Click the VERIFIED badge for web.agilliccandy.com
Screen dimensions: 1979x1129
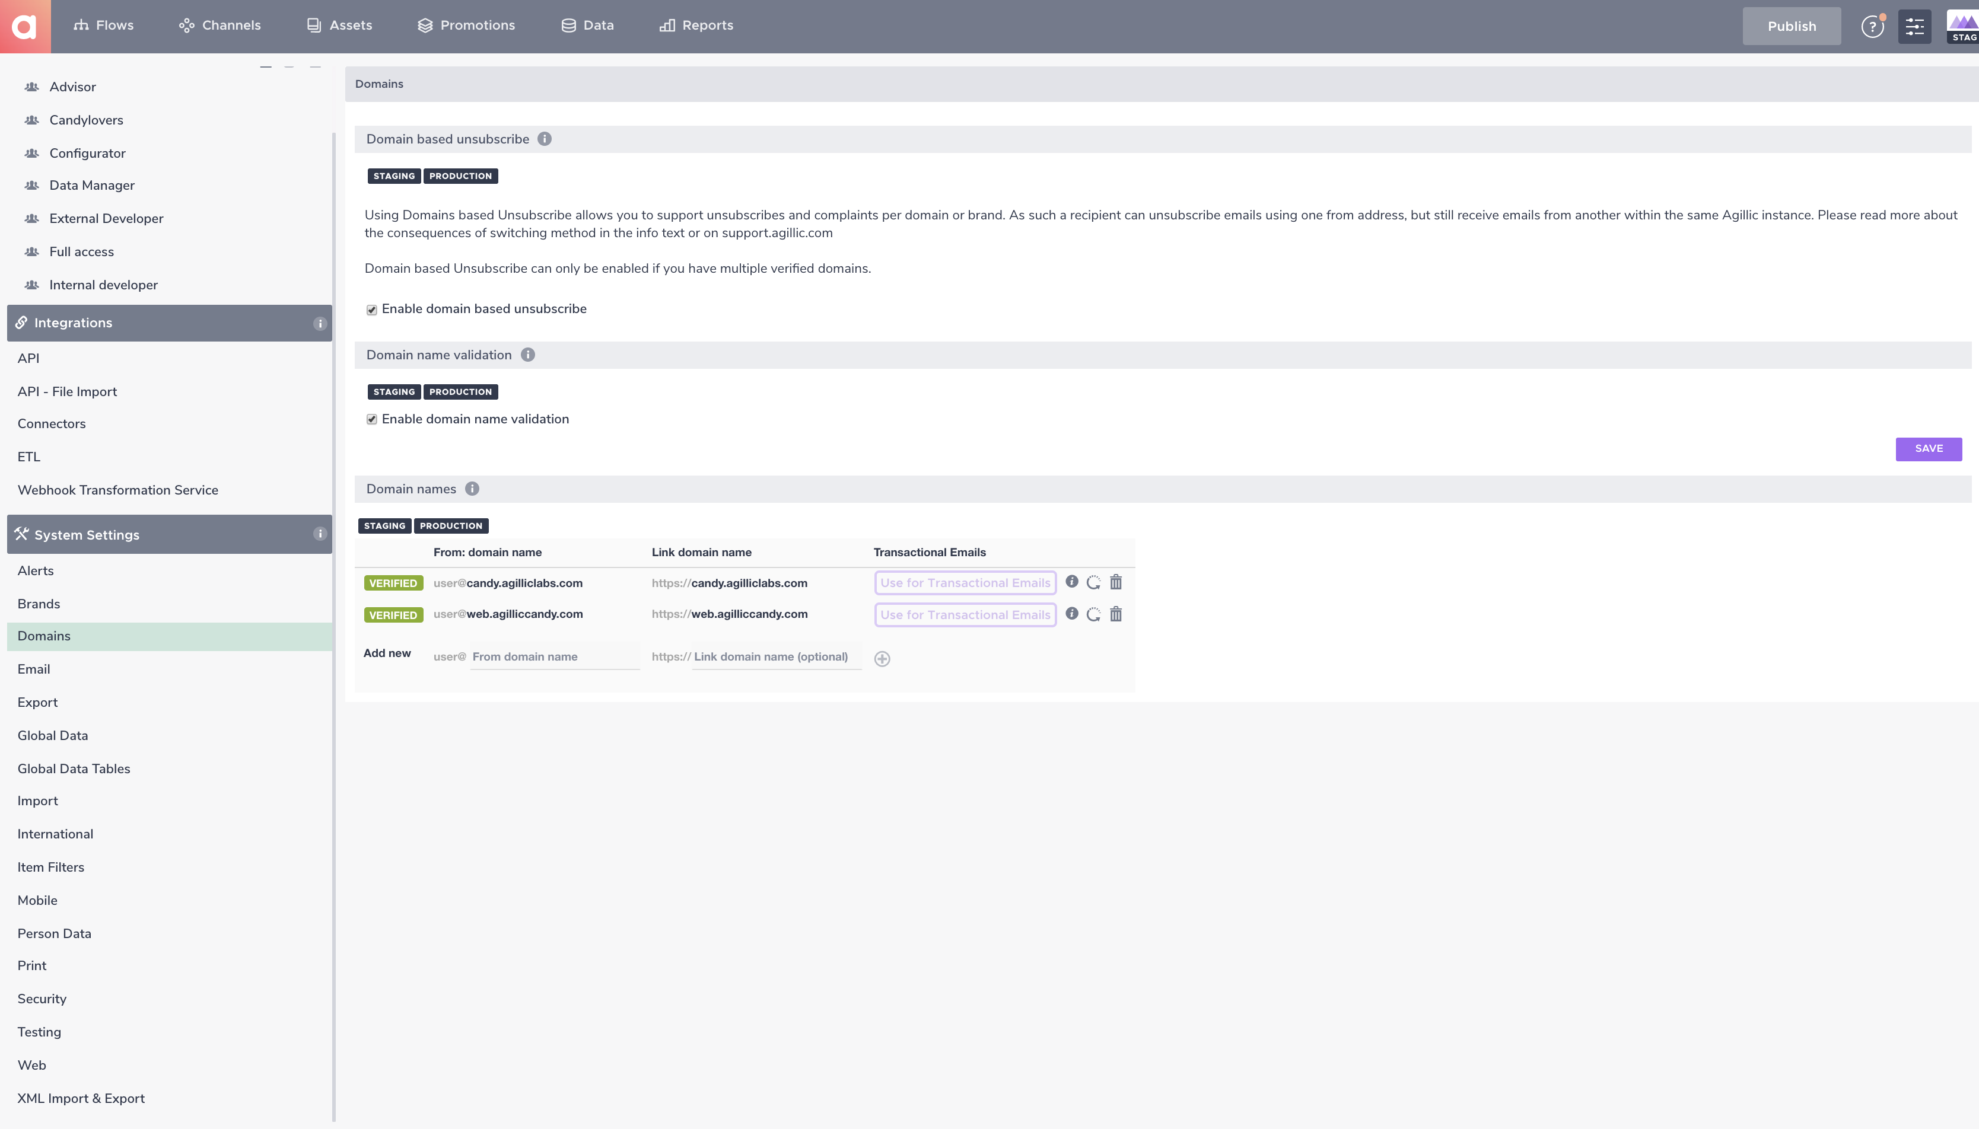click(x=393, y=615)
